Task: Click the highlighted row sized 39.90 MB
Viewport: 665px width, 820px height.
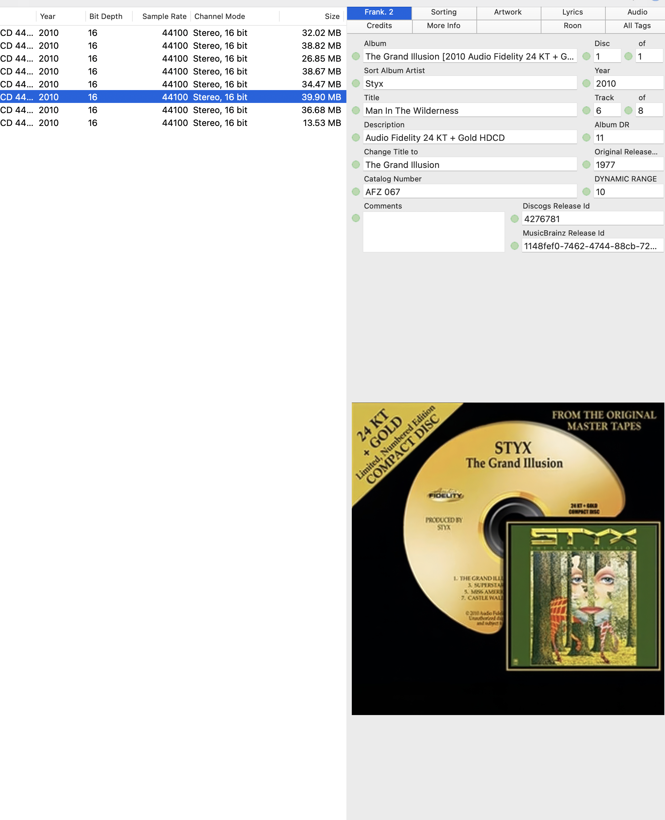Action: pos(173,97)
